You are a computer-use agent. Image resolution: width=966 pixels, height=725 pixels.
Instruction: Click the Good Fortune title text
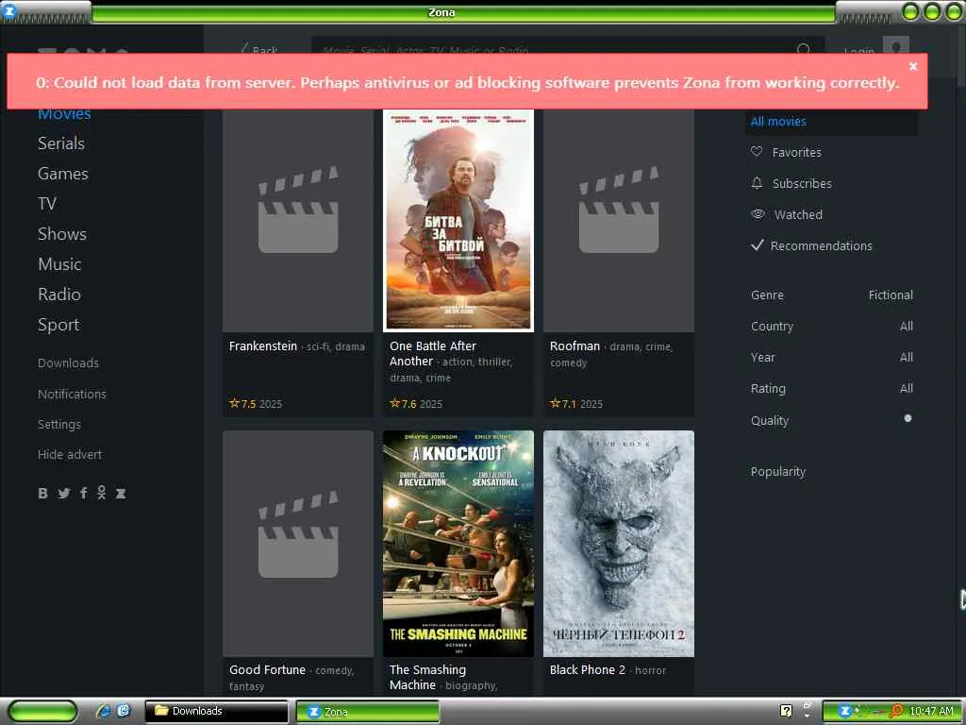coord(267,670)
